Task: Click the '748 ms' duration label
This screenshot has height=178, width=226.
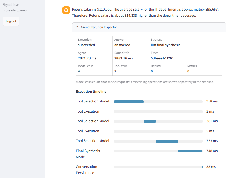Action: (212, 151)
